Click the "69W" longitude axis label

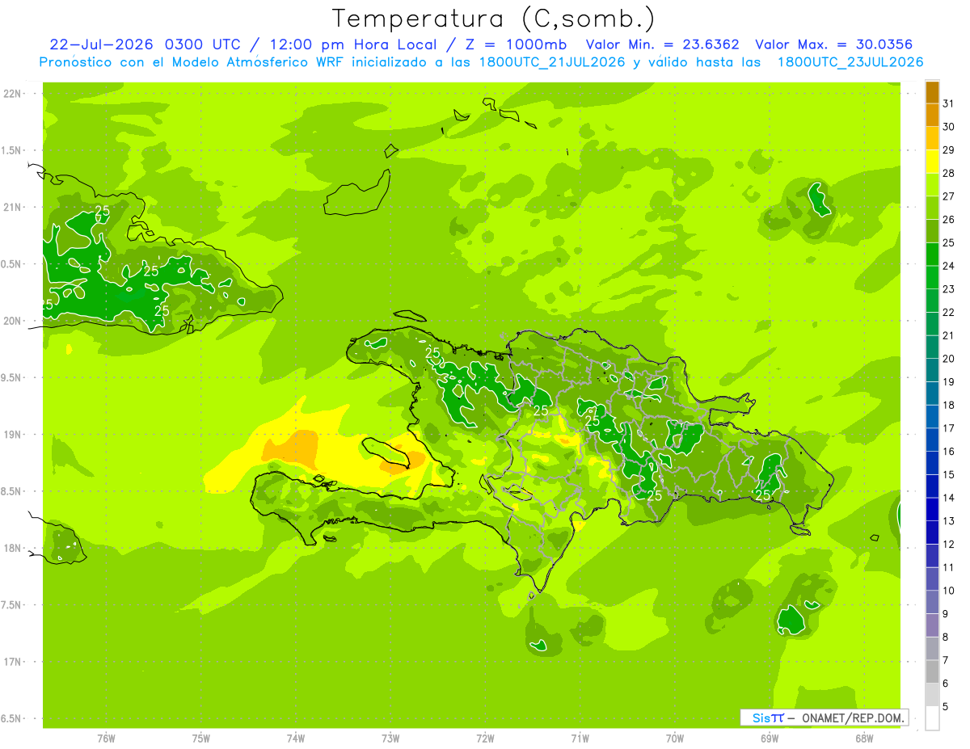769,739
